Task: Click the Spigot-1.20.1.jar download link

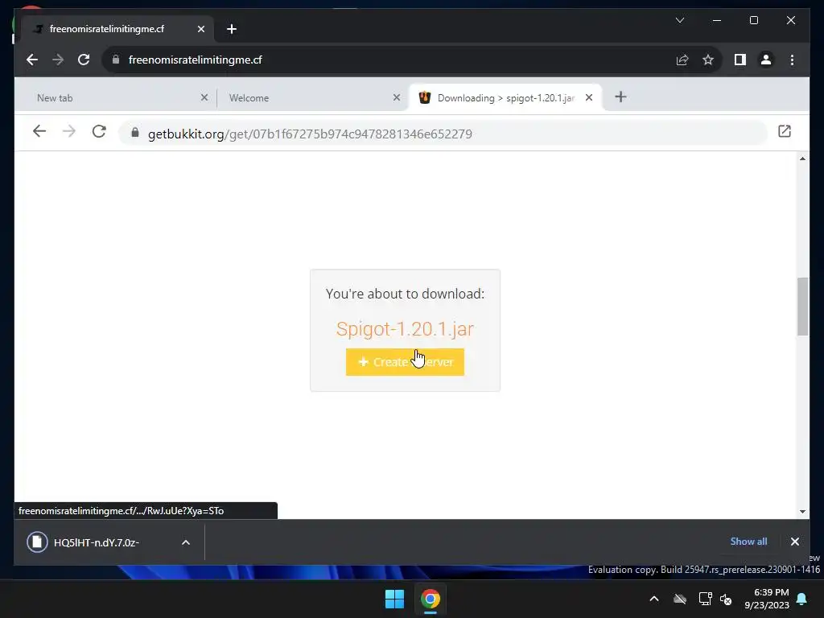Action: [405, 329]
